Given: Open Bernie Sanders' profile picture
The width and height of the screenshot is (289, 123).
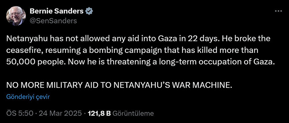Looking at the screenshot, I should (x=16, y=16).
